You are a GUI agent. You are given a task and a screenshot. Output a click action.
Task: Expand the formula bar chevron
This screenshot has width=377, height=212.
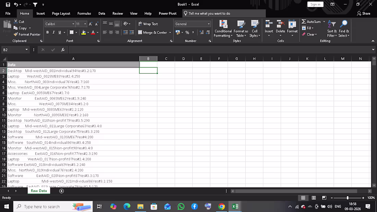(x=373, y=50)
